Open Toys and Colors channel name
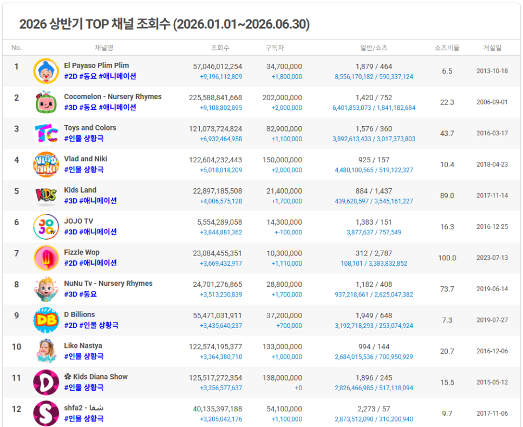523x427 pixels. tap(90, 128)
